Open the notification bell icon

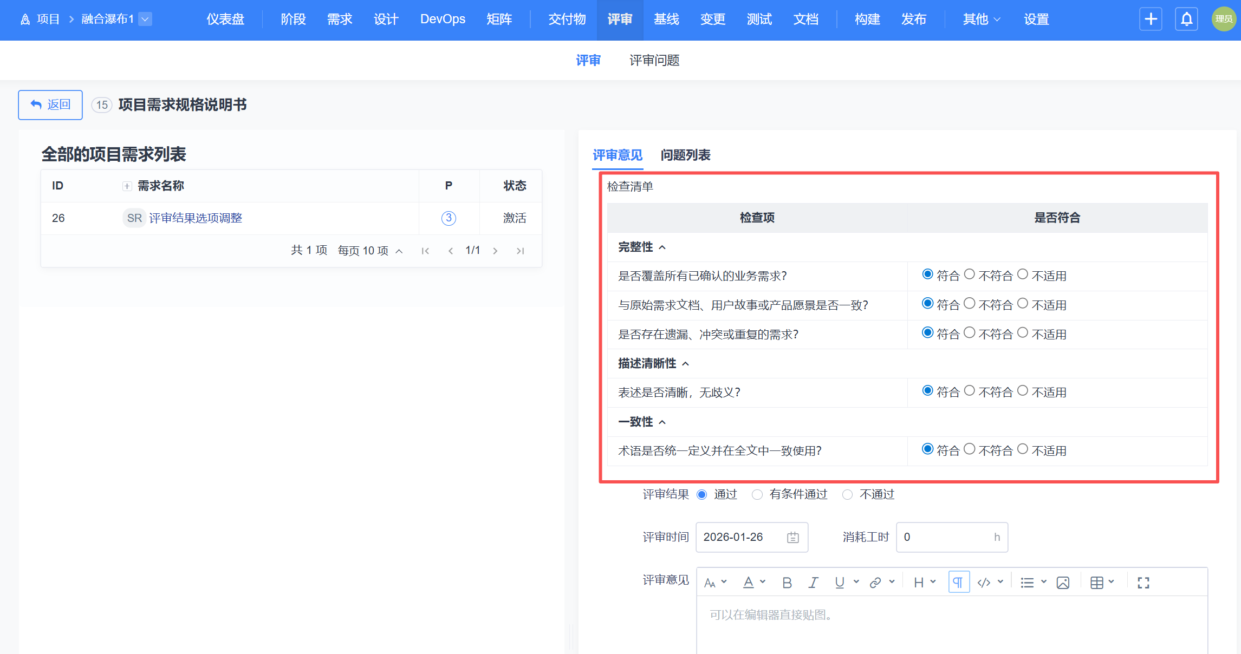[x=1186, y=19]
